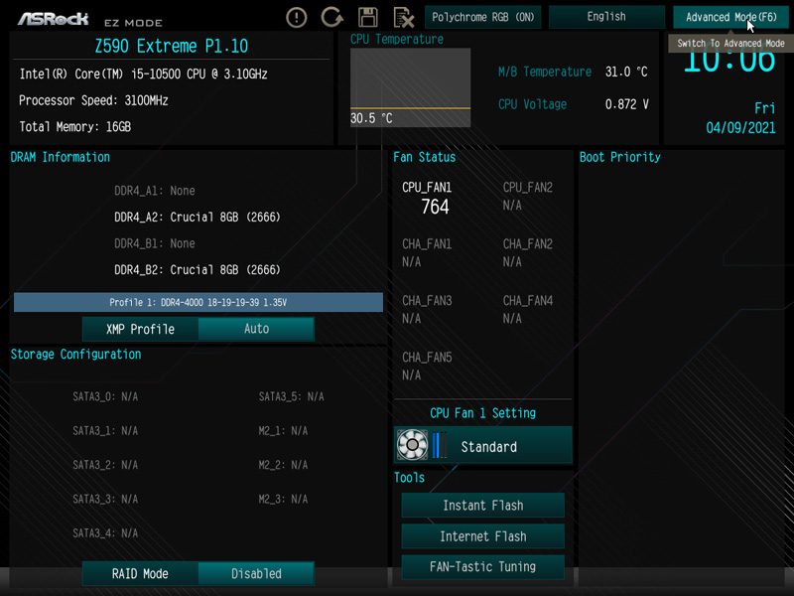This screenshot has height=596, width=794.
Task: Toggle the RAID Mode Disabled setting
Action: click(256, 574)
